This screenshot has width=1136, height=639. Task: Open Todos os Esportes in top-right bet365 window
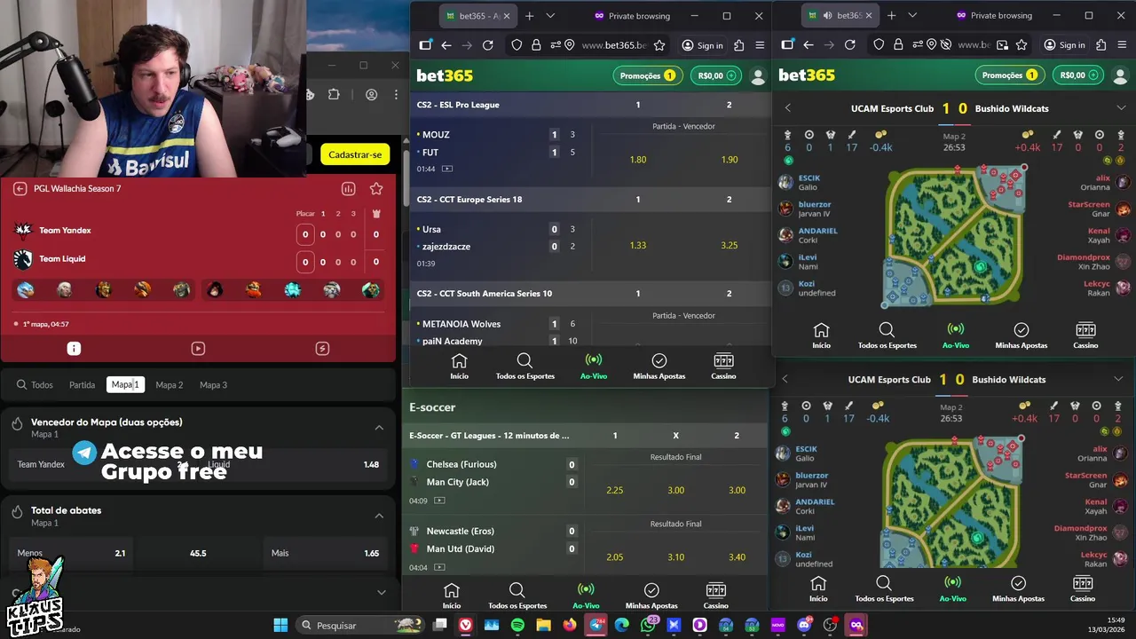click(x=887, y=335)
